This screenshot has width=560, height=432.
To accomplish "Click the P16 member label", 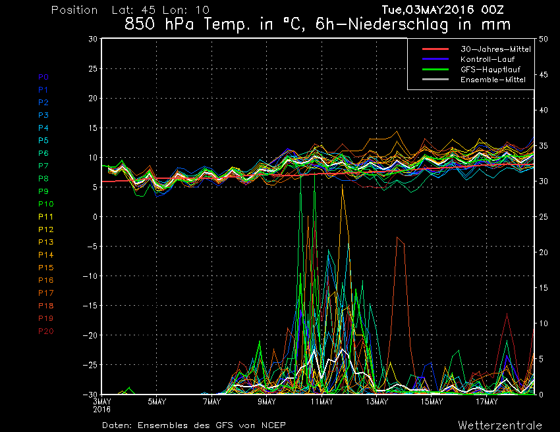I will (x=46, y=280).
